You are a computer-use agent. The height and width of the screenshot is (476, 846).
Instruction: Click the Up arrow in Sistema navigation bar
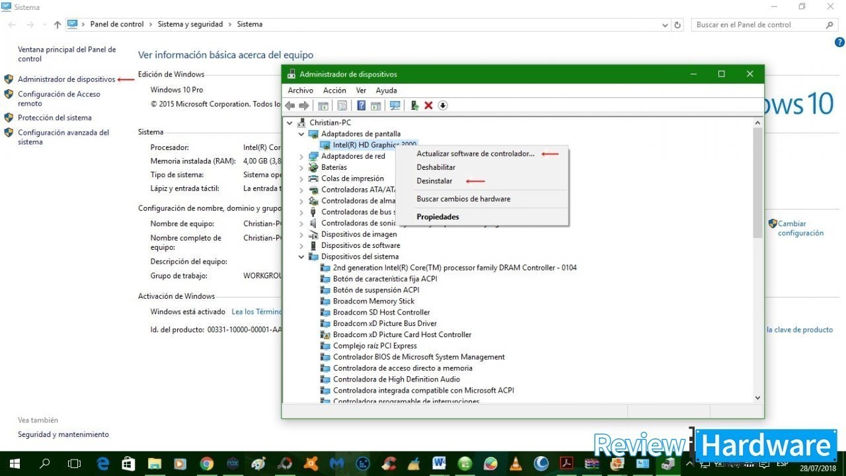tap(58, 24)
